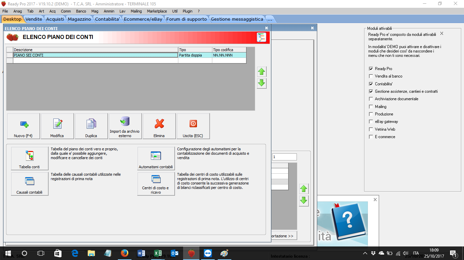Click the input field containing 1

point(284,157)
